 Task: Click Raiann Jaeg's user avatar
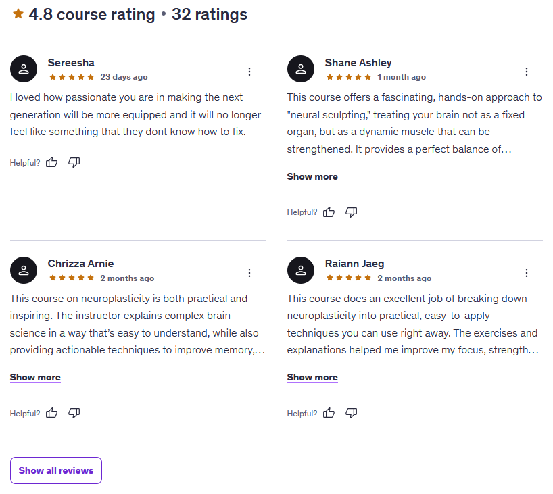(x=301, y=270)
